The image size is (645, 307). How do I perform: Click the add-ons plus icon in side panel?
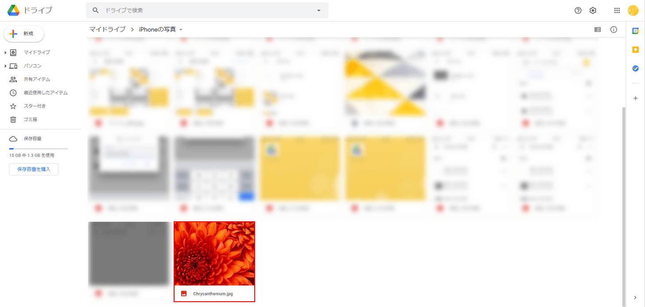coord(635,98)
